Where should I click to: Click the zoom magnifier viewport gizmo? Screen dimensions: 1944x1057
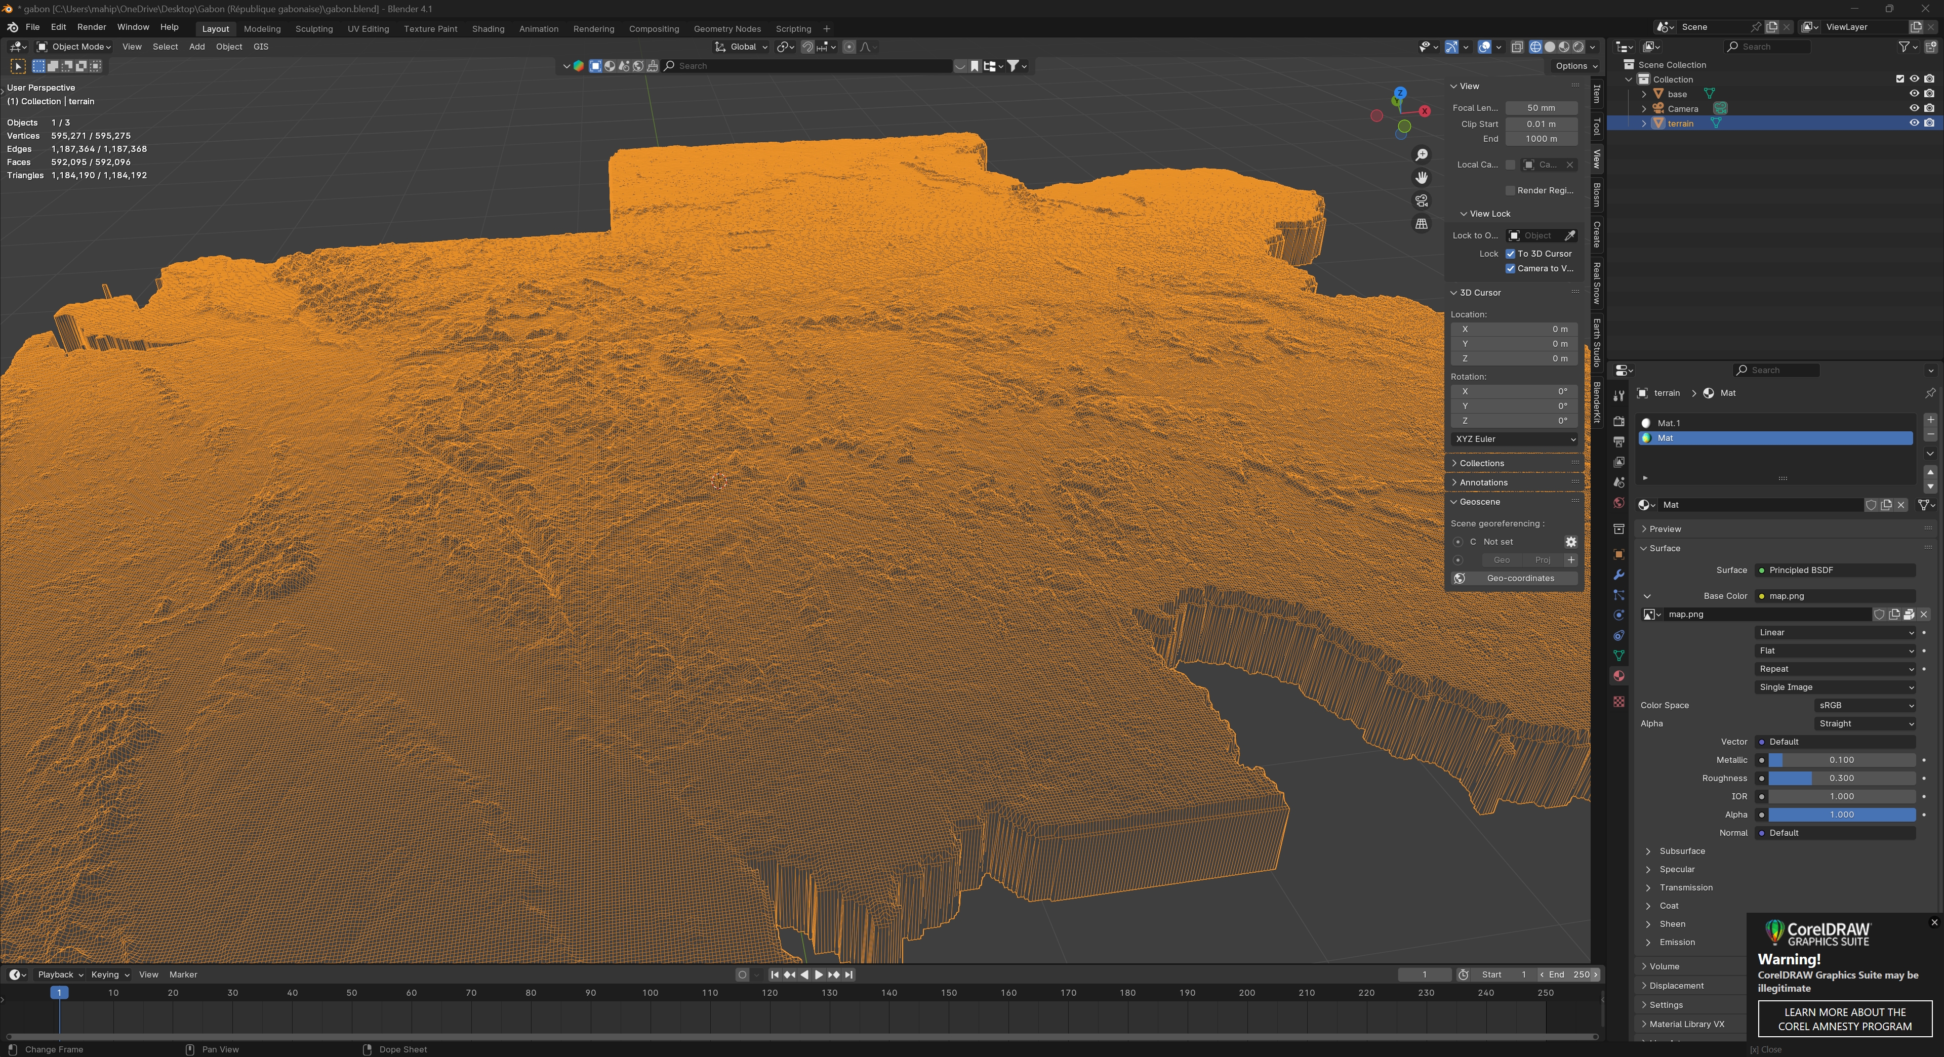pyautogui.click(x=1422, y=155)
